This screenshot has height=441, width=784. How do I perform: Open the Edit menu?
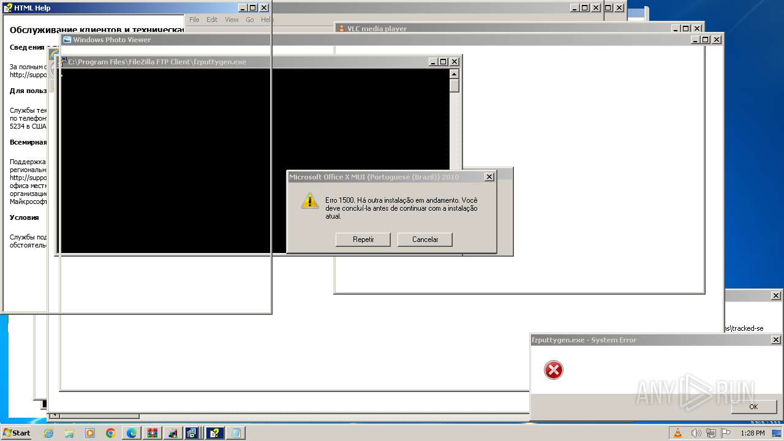click(212, 20)
